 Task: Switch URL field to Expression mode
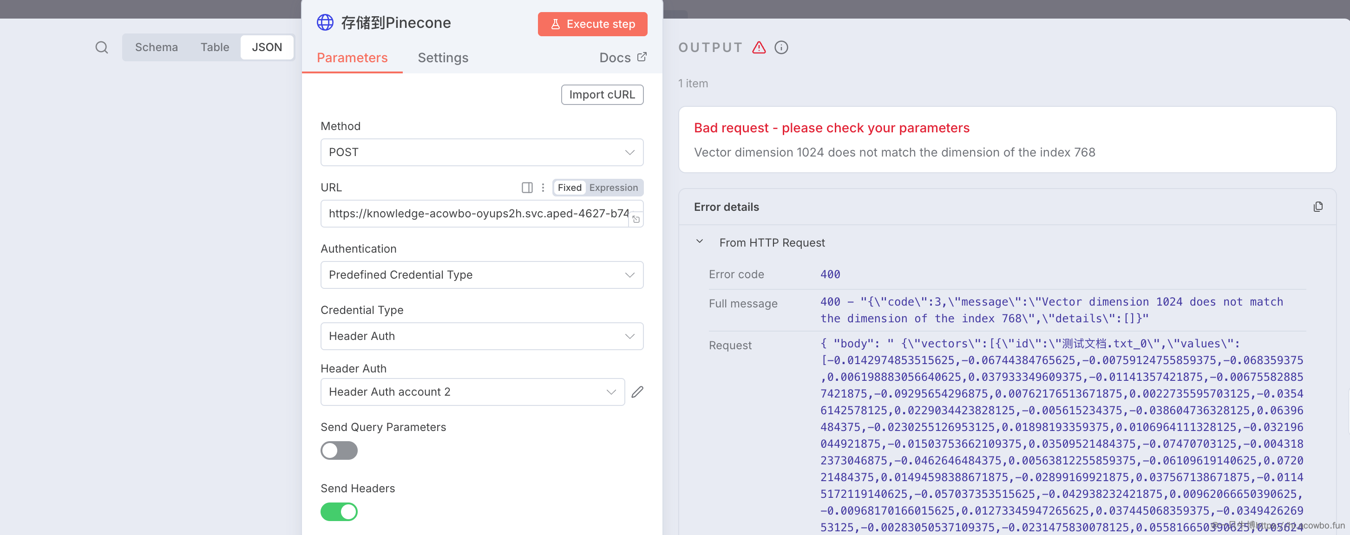(613, 188)
